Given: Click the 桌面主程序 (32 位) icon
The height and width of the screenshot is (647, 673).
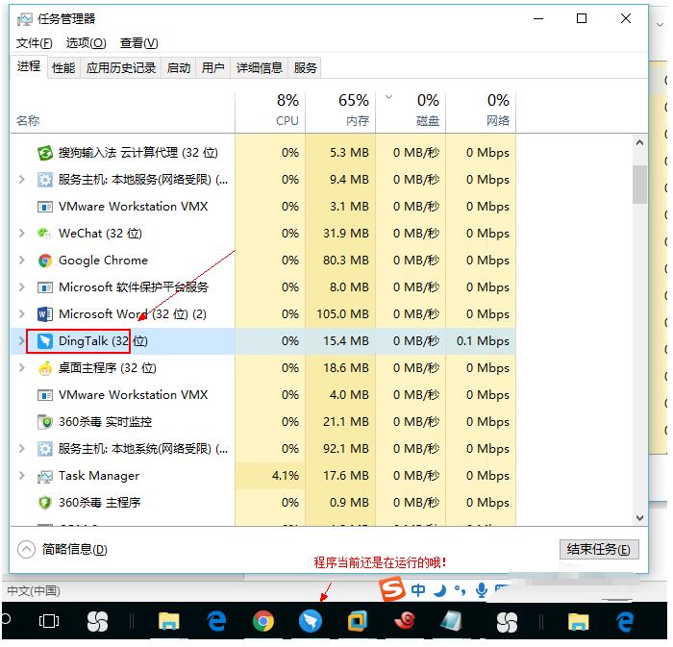Looking at the screenshot, I should point(44,368).
